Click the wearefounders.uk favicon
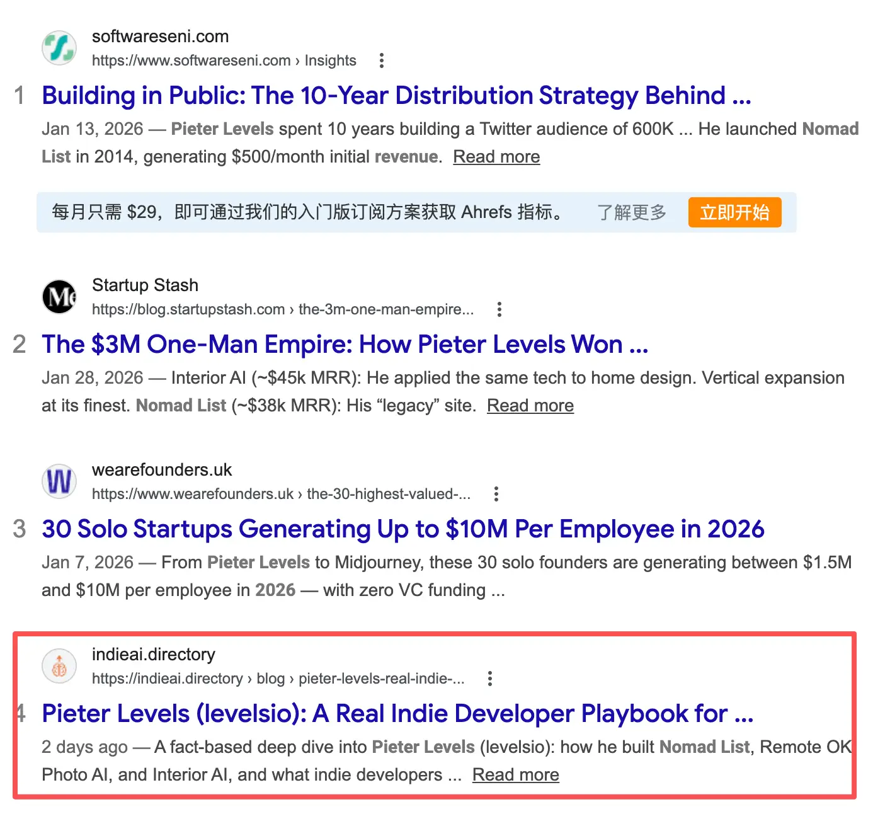Screen dimensions: 873x814 (x=59, y=481)
